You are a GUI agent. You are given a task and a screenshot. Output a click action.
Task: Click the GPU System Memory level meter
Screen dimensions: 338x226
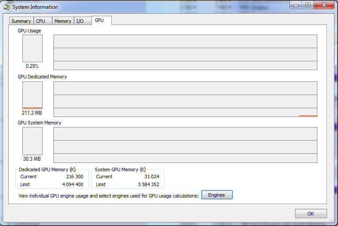[x=32, y=141]
